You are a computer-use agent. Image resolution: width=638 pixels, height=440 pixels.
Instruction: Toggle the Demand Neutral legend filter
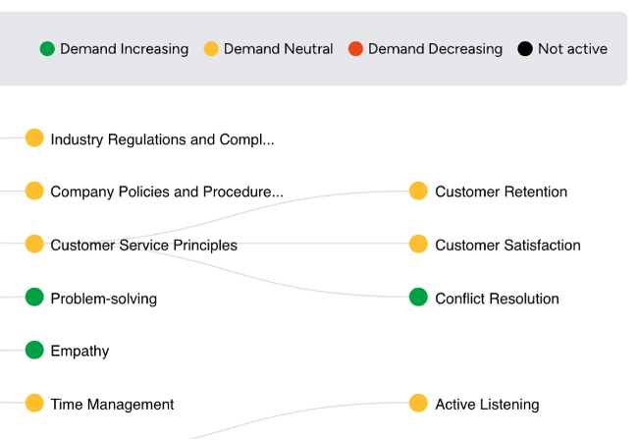[269, 49]
